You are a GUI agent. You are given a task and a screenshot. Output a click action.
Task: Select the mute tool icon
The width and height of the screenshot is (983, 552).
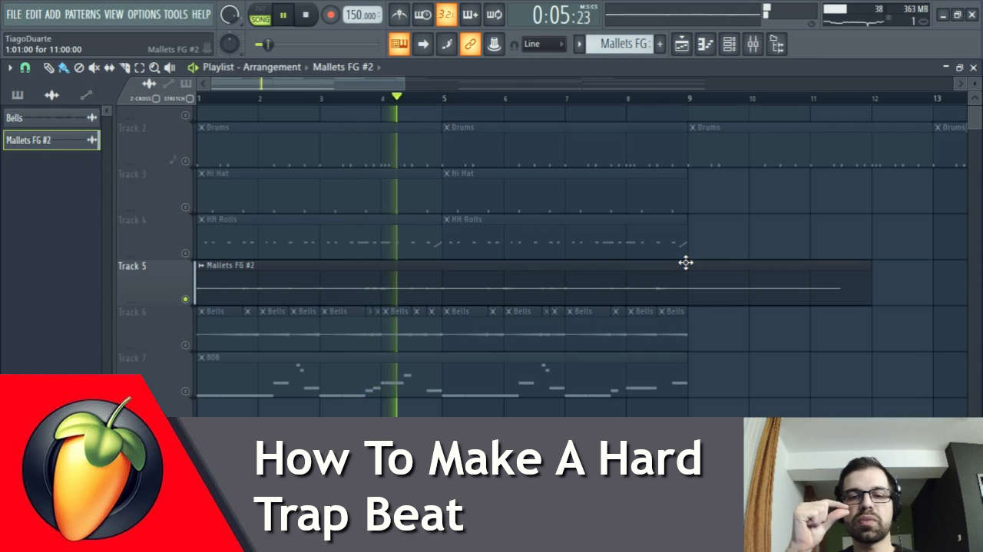[94, 67]
